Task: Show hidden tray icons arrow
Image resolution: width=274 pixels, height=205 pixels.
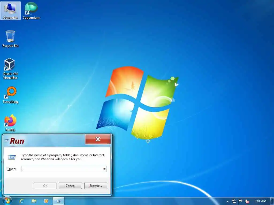Action: [x=227, y=201]
